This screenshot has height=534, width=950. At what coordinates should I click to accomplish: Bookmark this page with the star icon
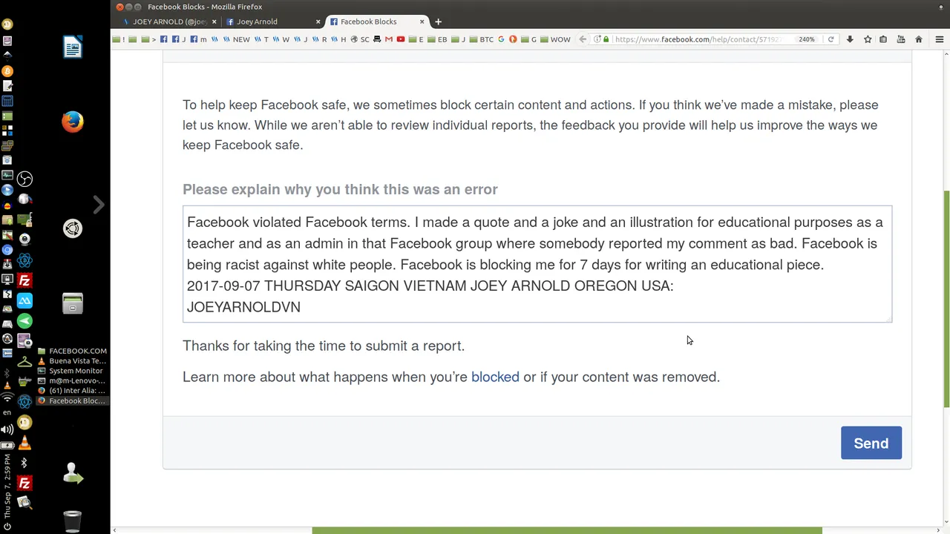[x=867, y=39]
